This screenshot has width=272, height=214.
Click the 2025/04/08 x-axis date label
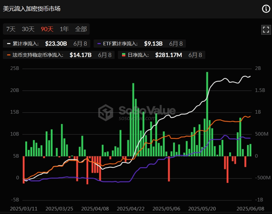95,209
